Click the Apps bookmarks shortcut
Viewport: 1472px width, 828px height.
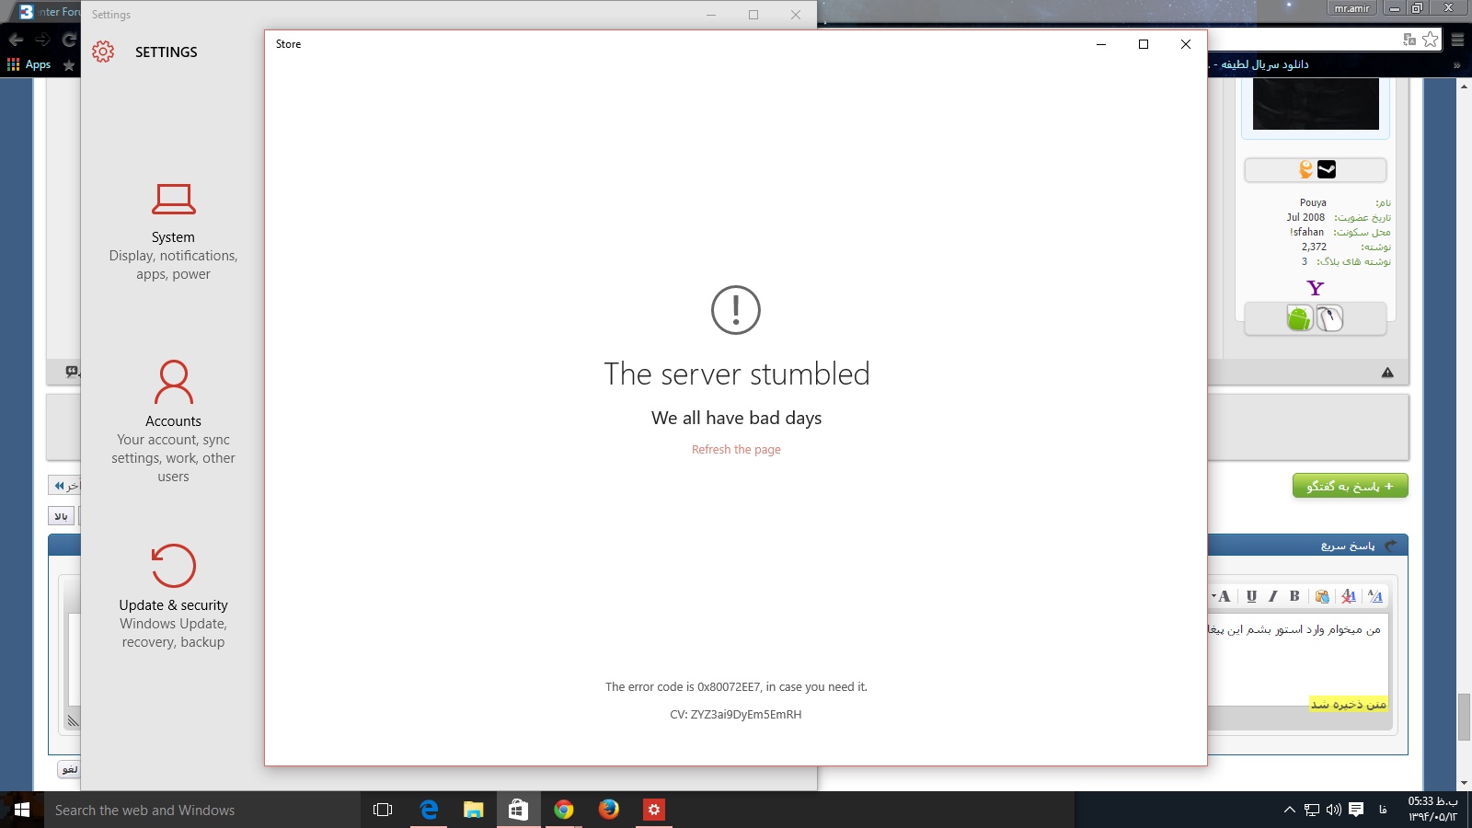[29, 64]
